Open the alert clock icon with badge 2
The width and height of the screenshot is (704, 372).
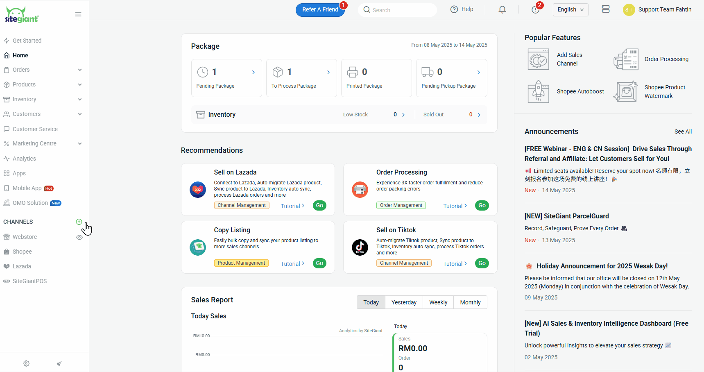[535, 10]
